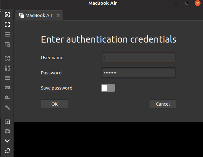Viewport: 203px width, 157px height.
Task: Take a screenshot with the camera icon
Action: (x=7, y=131)
